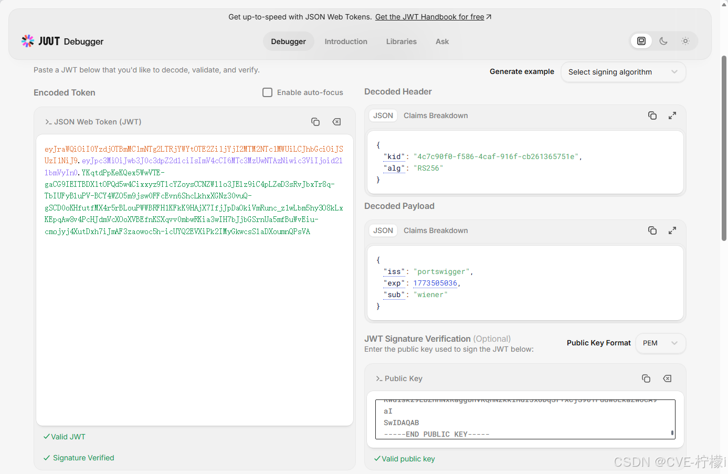Image resolution: width=728 pixels, height=474 pixels.
Task: Copy the Decoded Payload JSON
Action: 652,230
